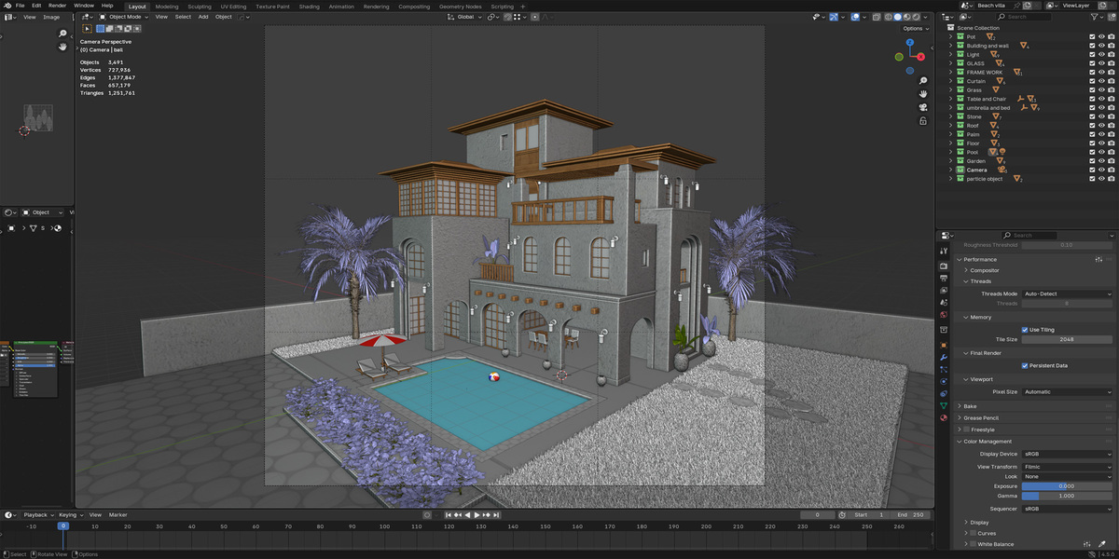The height and width of the screenshot is (559, 1119).
Task: Adjust the Exposure slider
Action: pos(1068,486)
